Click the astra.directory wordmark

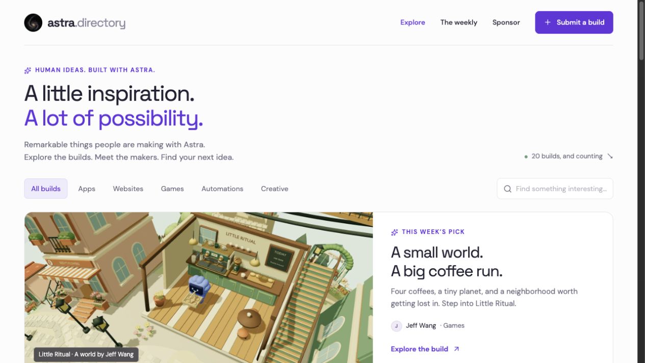coord(86,23)
